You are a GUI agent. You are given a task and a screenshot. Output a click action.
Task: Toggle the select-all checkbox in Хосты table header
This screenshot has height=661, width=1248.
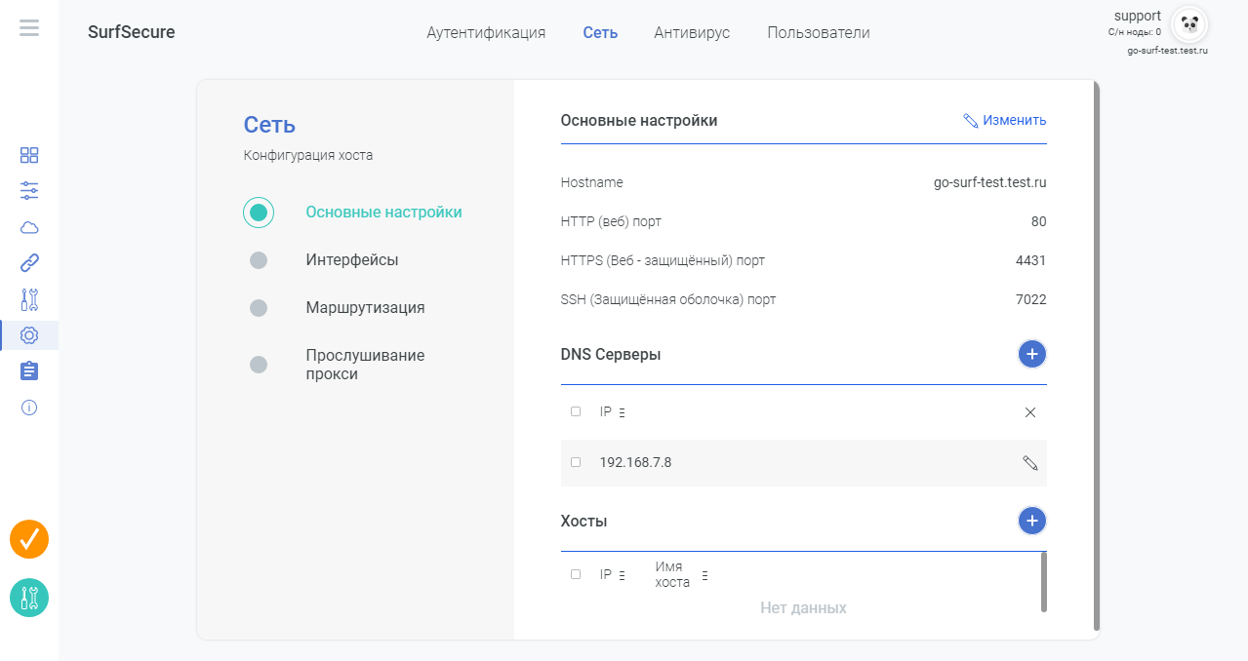[576, 574]
